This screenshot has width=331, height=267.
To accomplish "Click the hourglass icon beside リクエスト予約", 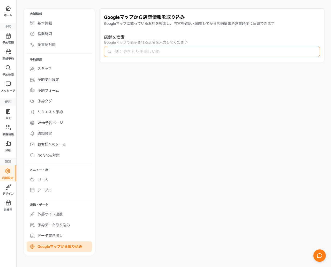I will [x=32, y=112].
